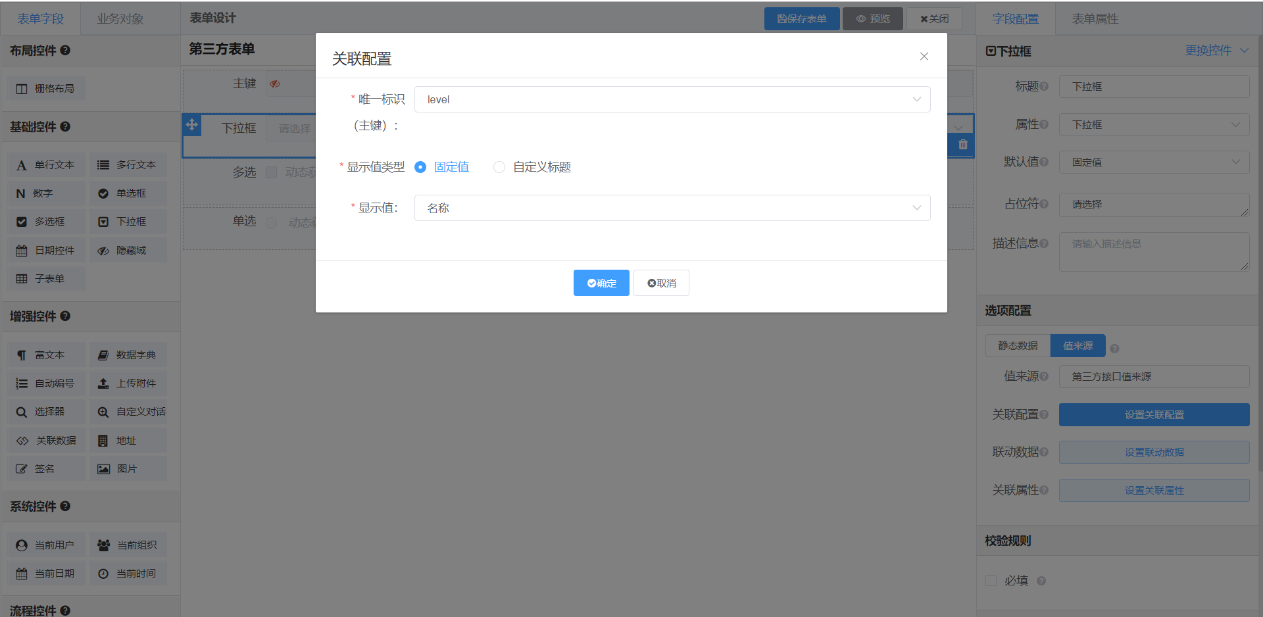This screenshot has height=617, width=1263.
Task: Close the 关联配置 dialog with X
Action: pyautogui.click(x=924, y=57)
